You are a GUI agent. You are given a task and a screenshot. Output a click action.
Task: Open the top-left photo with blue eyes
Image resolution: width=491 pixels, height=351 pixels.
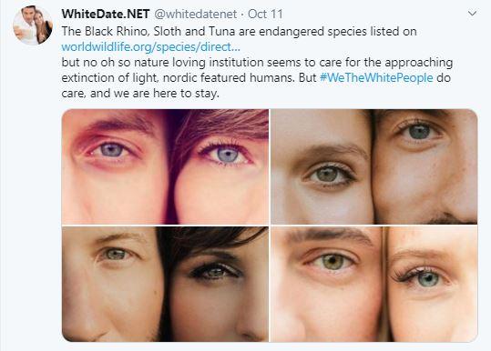coord(165,166)
